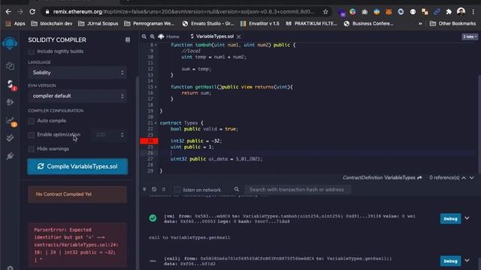Viewport: 481px width, 270px height.
Task: Click the No Contract Compiled Yet notice
Action: pyautogui.click(x=77, y=194)
